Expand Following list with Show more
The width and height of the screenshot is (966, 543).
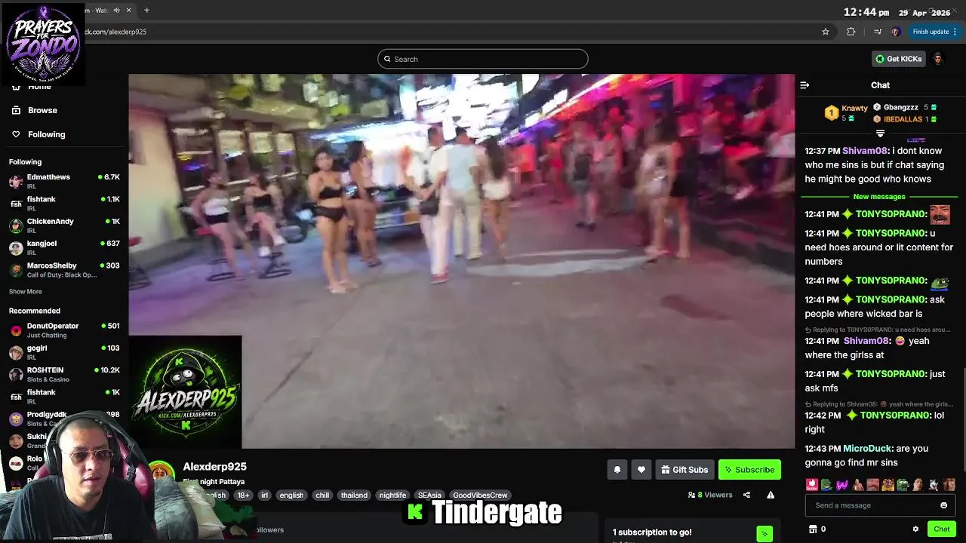pyautogui.click(x=25, y=291)
